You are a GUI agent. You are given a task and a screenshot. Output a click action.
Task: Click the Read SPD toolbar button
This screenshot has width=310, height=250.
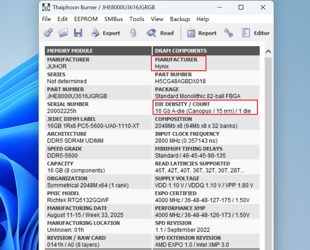pyautogui.click(x=160, y=33)
